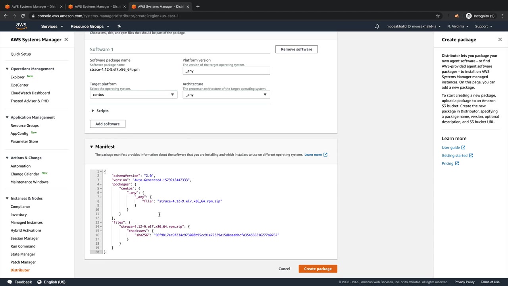Screen dimensions: 508x286
Task: Click the Platform version input field
Action: pos(226,71)
